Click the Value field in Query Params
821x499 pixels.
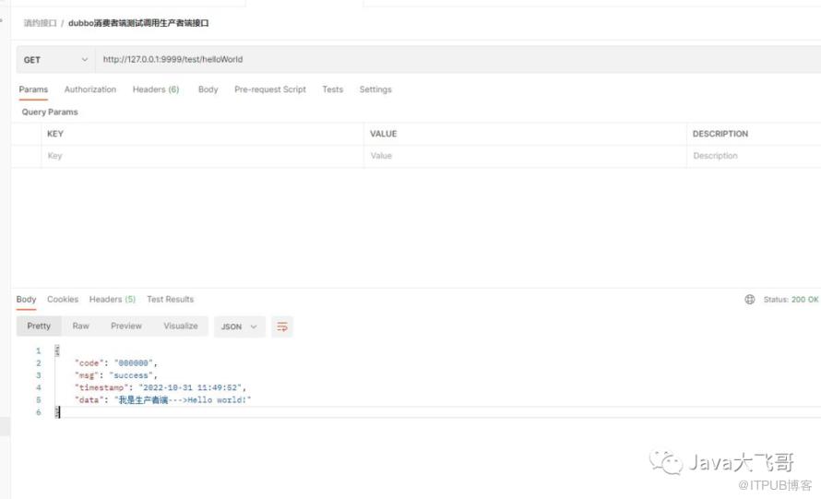point(526,156)
